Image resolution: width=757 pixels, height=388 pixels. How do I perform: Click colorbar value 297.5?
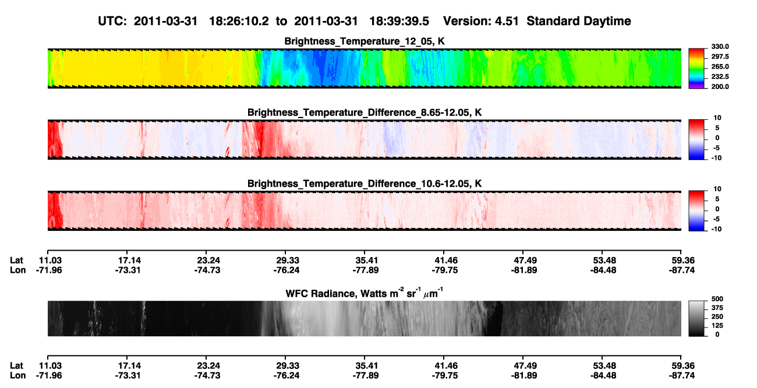[x=719, y=57]
